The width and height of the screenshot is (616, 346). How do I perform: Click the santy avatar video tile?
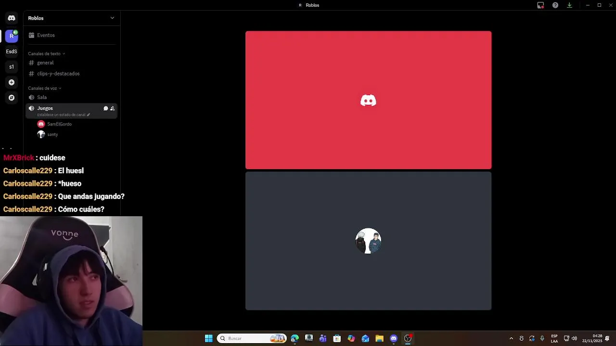pyautogui.click(x=368, y=241)
